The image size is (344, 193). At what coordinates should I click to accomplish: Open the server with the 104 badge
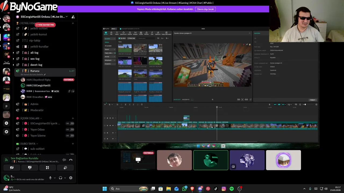point(6,80)
